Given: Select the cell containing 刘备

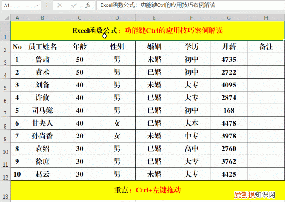Looking at the screenshot, I should click(x=42, y=85).
